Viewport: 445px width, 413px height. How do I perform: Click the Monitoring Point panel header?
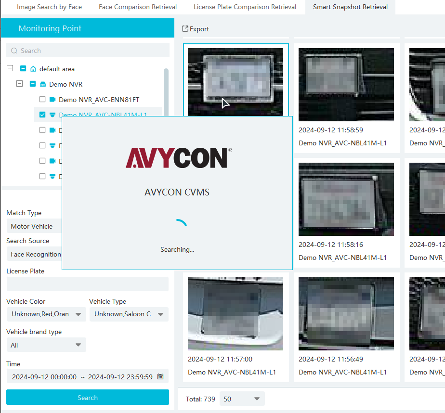tap(88, 28)
